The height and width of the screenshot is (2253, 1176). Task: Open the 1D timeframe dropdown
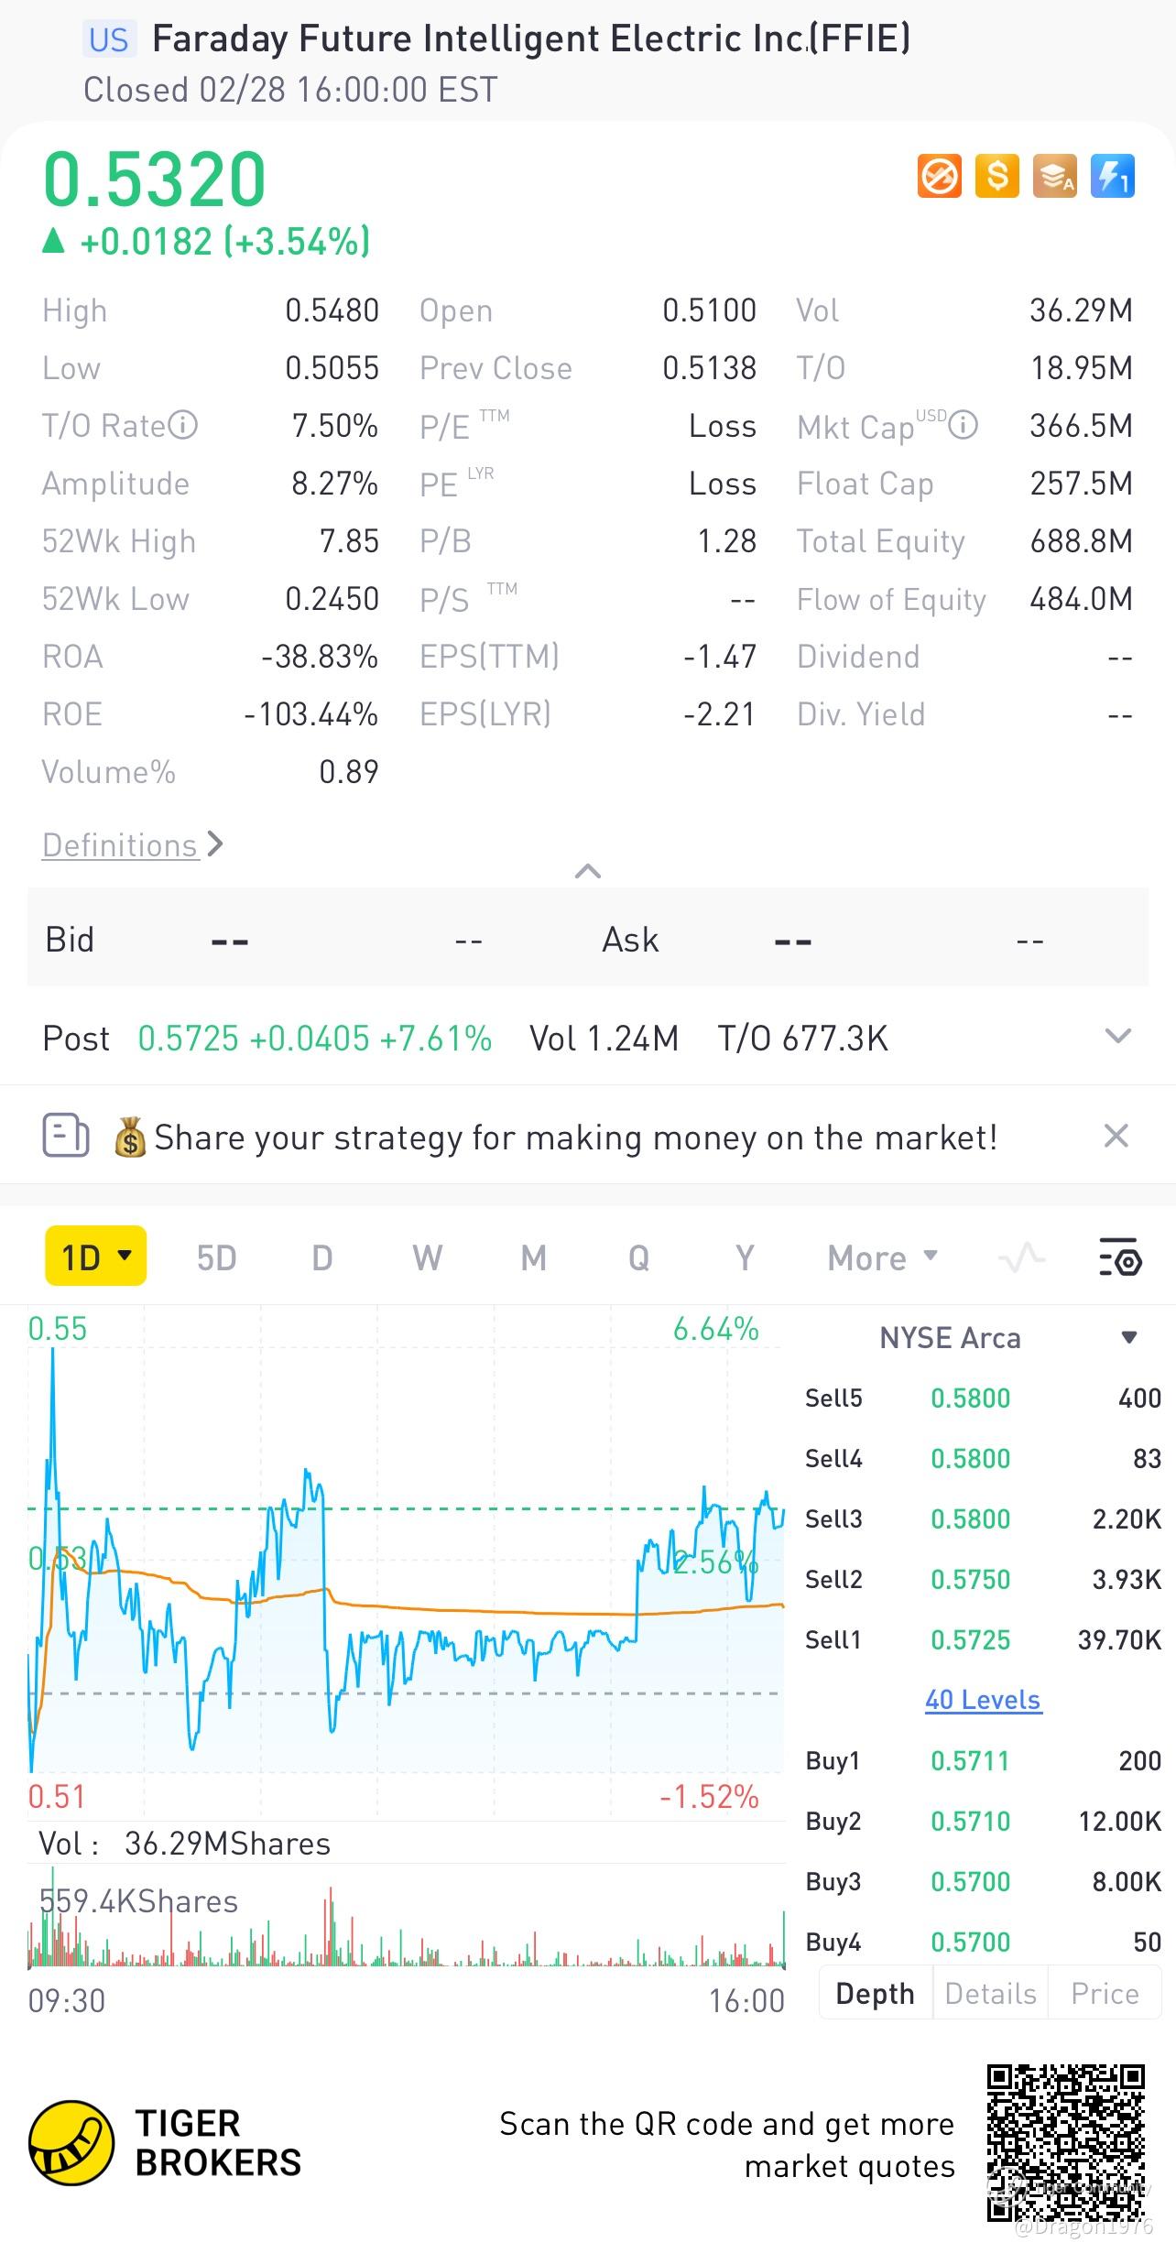[96, 1257]
